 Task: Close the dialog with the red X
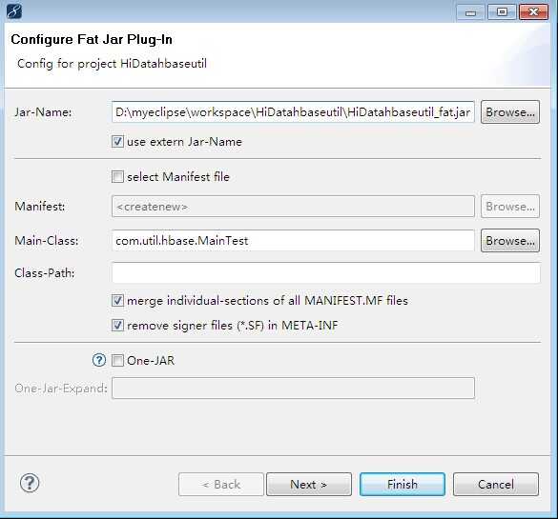click(x=533, y=12)
